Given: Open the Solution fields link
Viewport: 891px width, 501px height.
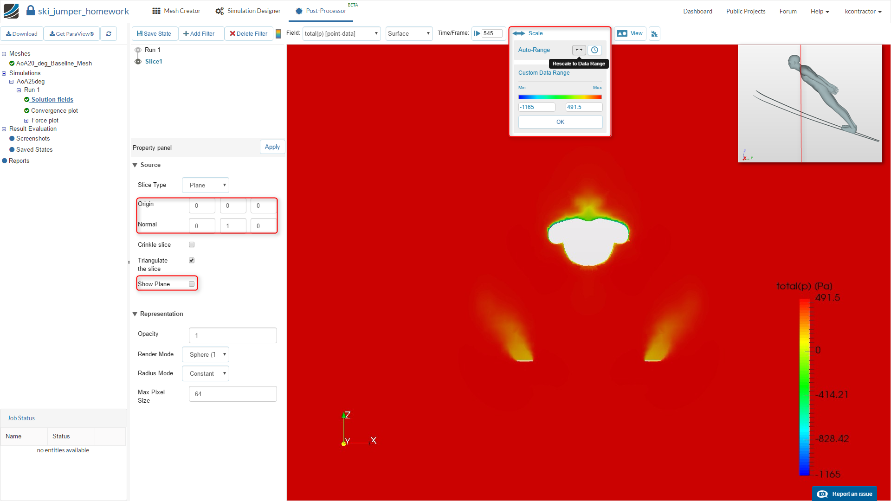Looking at the screenshot, I should [x=52, y=99].
